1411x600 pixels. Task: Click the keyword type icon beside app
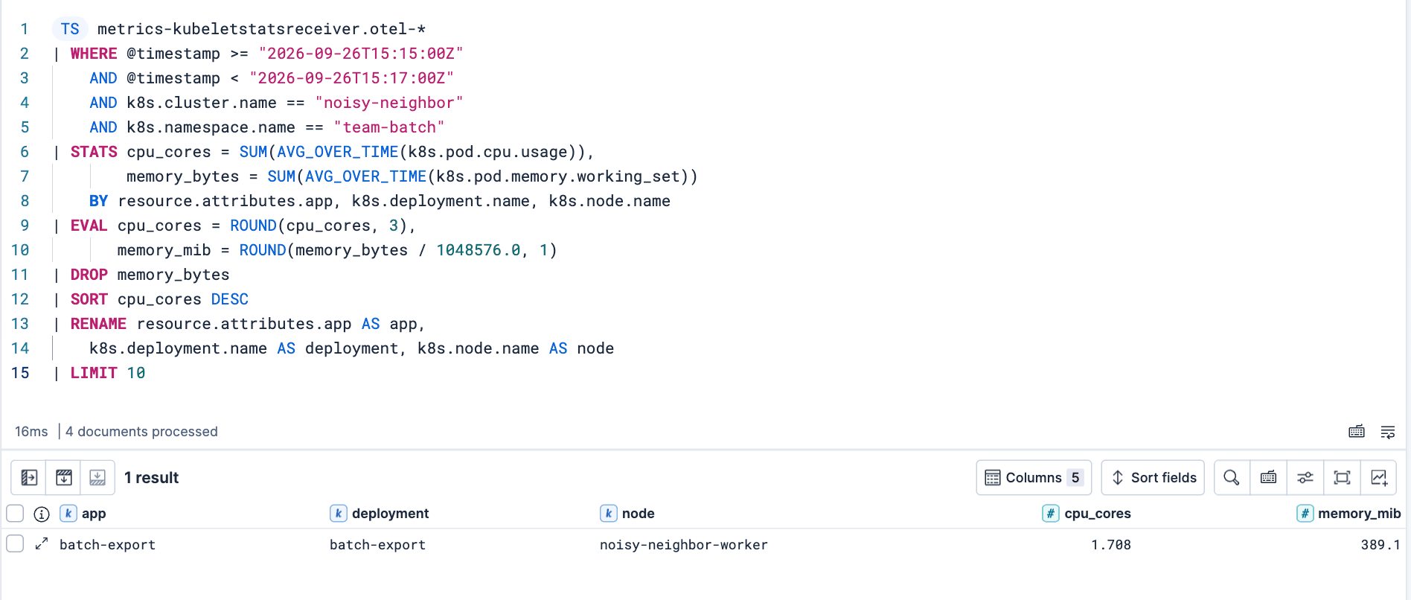pos(68,514)
